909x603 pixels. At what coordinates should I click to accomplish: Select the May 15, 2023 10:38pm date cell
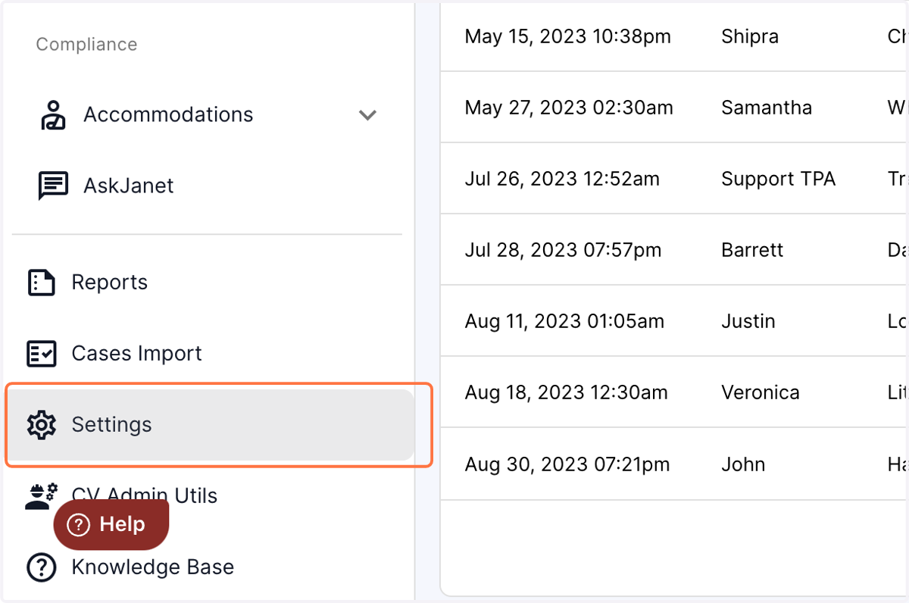[567, 36]
